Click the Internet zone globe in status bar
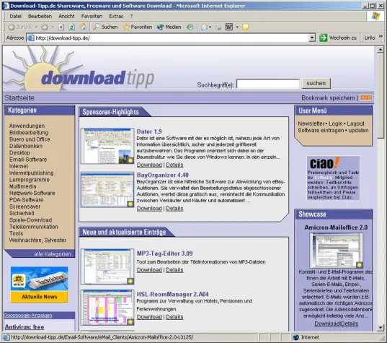 point(295,337)
